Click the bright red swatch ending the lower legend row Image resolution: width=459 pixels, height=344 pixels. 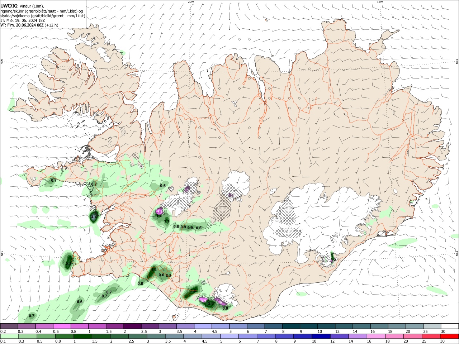pyautogui.click(x=450, y=336)
